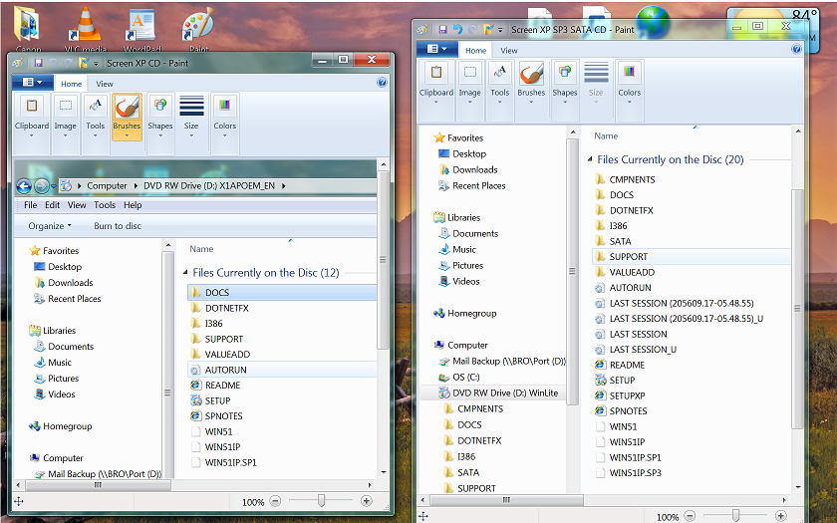
Task: Click File menu in Screen XP CD canvas
Action: [31, 205]
